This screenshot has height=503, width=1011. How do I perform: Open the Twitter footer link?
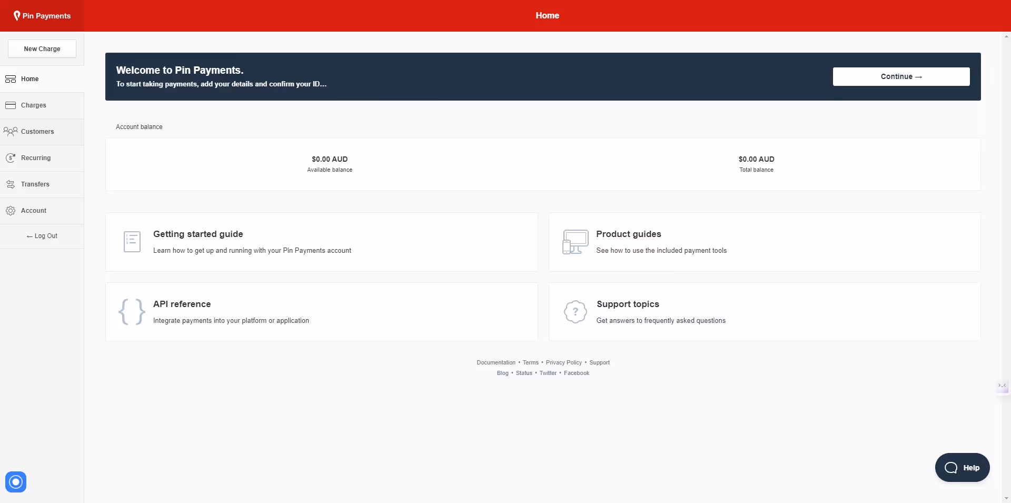(x=548, y=373)
